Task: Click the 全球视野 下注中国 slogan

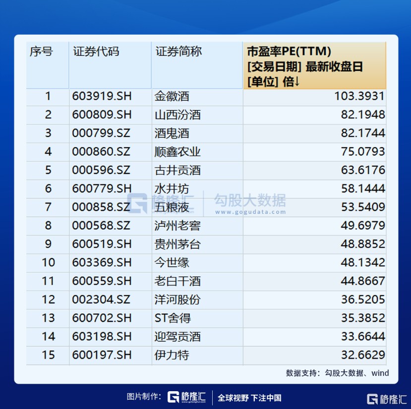Action: click(x=249, y=398)
